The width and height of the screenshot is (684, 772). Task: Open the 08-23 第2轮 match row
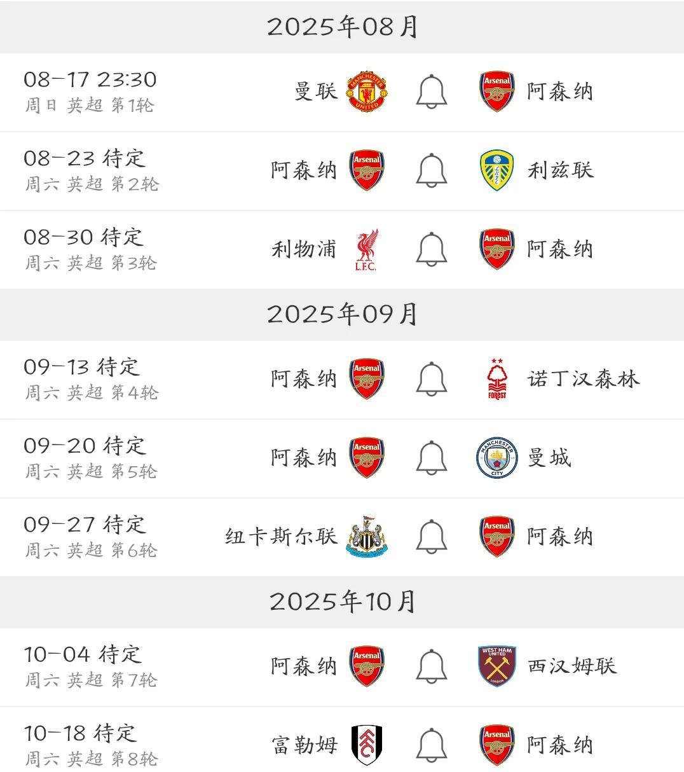tap(342, 171)
